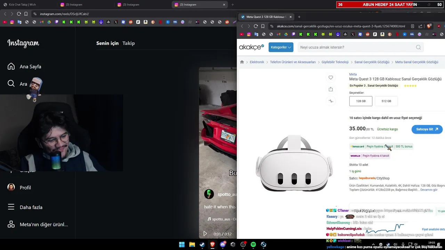445x250 pixels.
Task: Open Meta Sanal Gerçeklik Gözlüğü breadcrumb
Action: (416, 62)
